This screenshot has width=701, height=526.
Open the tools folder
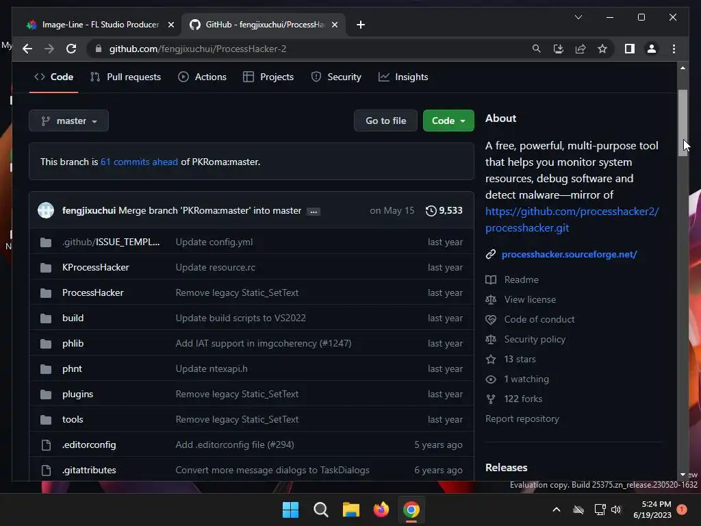(x=73, y=420)
